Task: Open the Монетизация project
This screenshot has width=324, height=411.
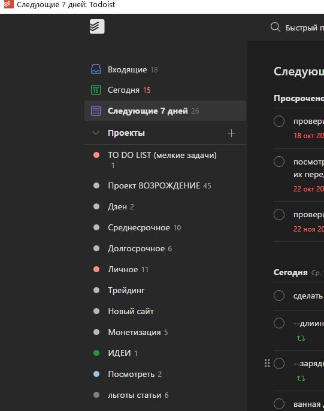Action: coord(165,332)
